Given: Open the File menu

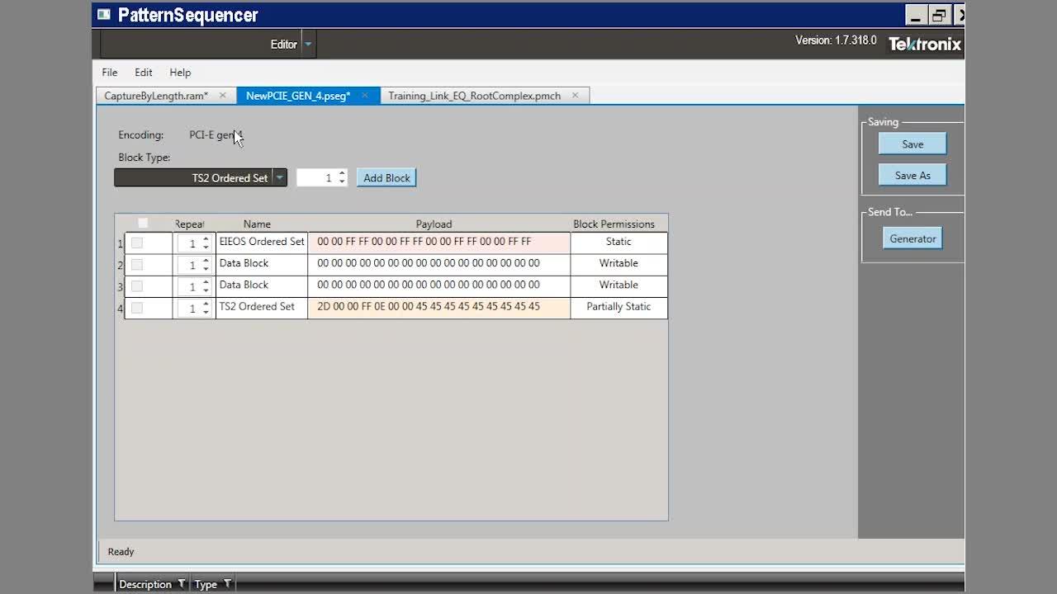Looking at the screenshot, I should 108,72.
